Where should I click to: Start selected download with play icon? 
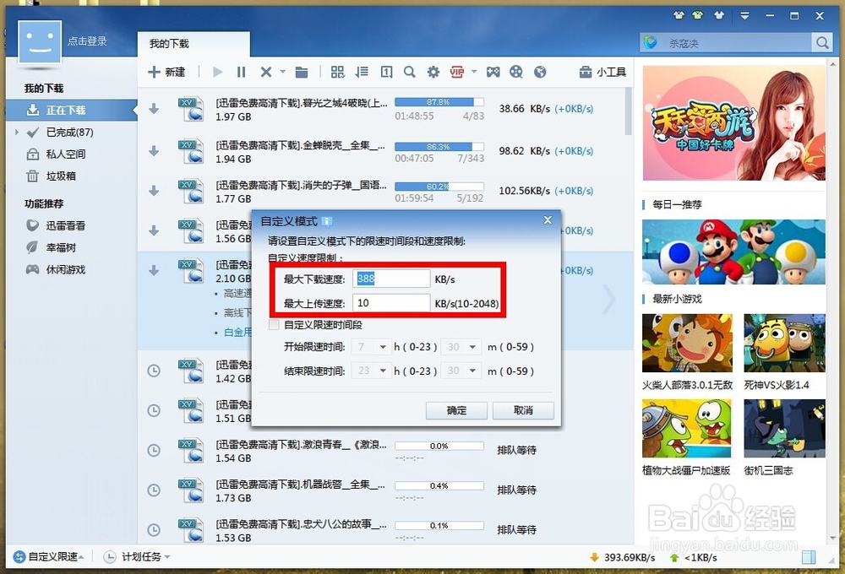click(218, 72)
